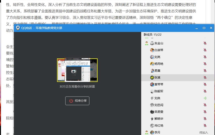Select member 刘思闯 in the list
Image resolution: width=215 pixels, height=135 pixels.
click(159, 105)
